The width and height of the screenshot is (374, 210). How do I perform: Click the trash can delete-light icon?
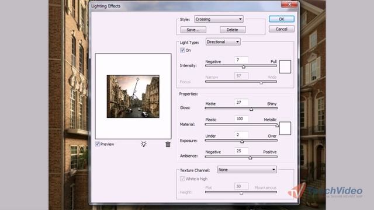[x=168, y=144]
